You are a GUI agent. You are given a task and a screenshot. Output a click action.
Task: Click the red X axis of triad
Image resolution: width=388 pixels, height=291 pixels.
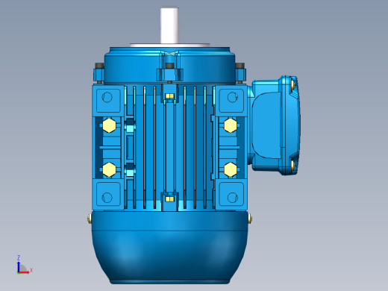pos(24,272)
